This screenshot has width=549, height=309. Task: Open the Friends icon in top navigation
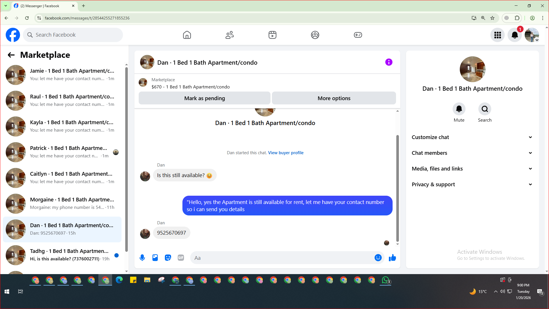(230, 35)
